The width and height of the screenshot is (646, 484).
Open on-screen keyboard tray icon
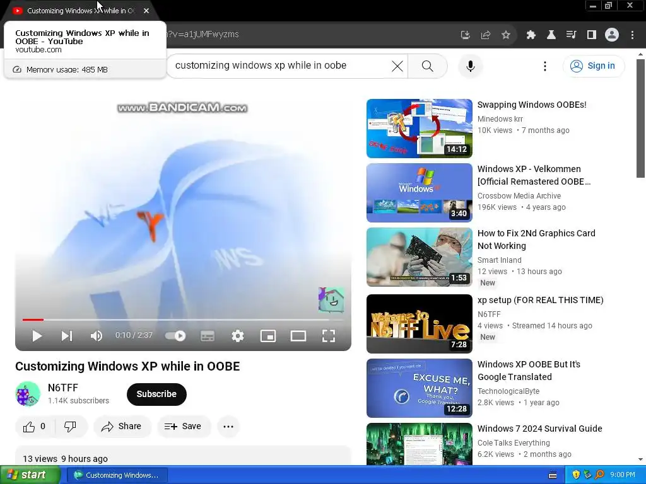pos(553,475)
